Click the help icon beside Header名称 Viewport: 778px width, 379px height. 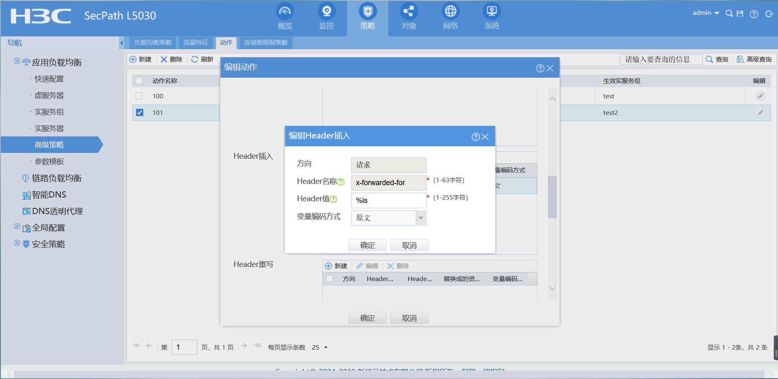[x=341, y=182]
